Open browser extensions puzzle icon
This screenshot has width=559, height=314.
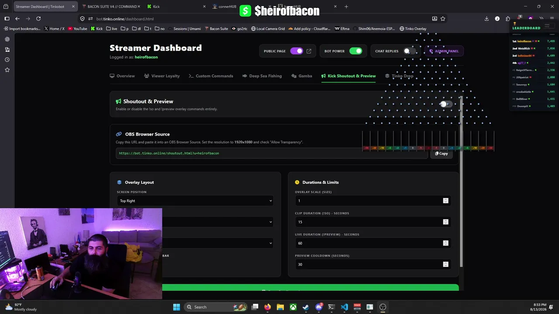tap(508, 19)
